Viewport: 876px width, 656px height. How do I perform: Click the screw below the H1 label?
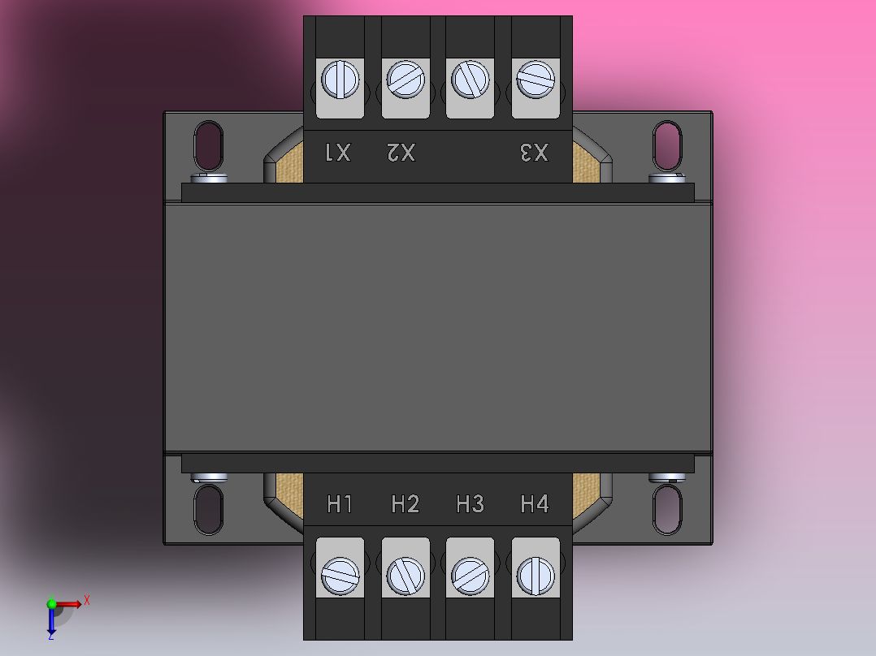[x=340, y=576]
